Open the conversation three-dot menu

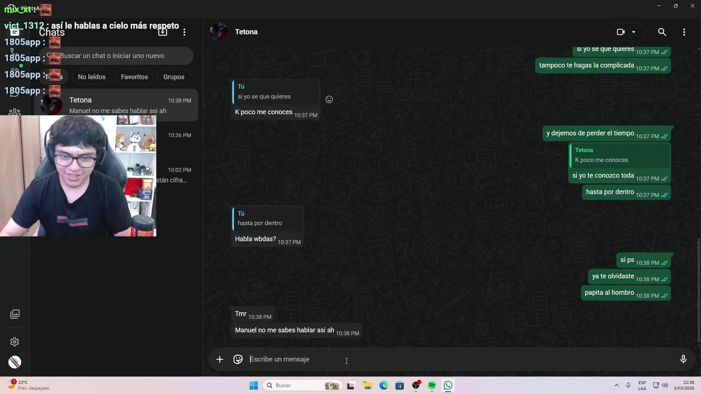(684, 32)
